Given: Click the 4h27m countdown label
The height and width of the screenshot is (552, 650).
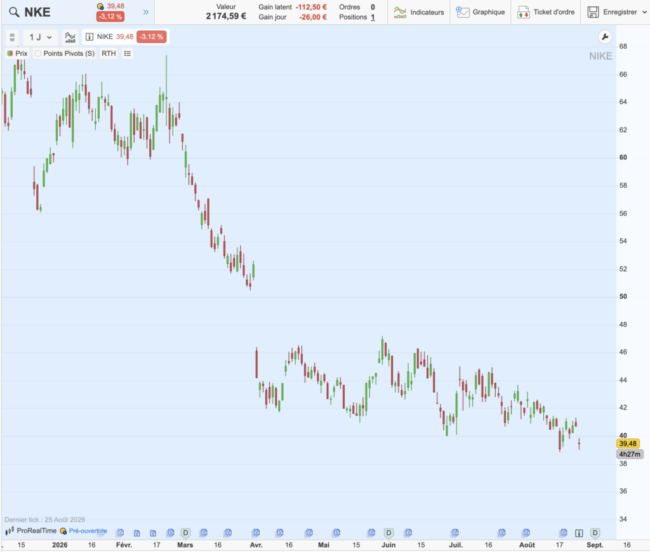Looking at the screenshot, I should 630,454.
